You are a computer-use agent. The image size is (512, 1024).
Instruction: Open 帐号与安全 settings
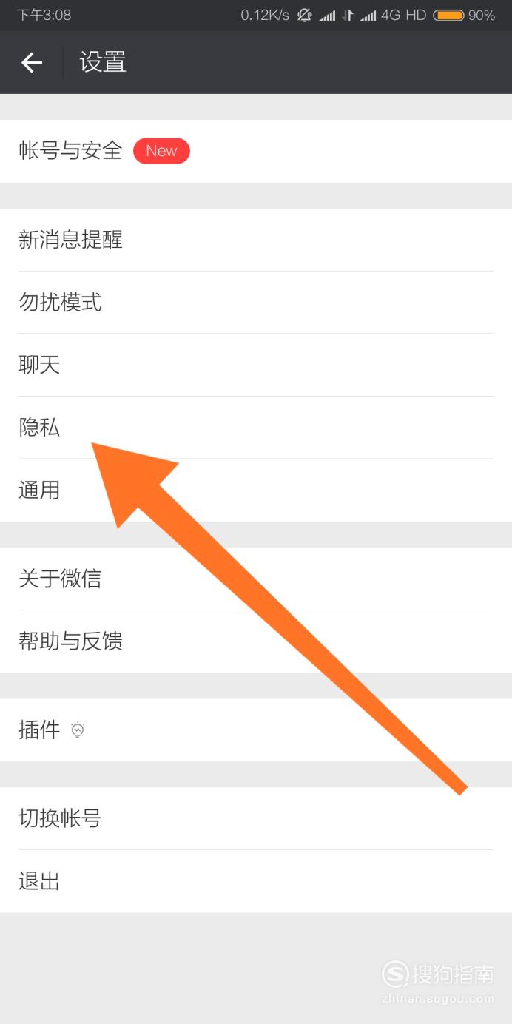[x=256, y=151]
